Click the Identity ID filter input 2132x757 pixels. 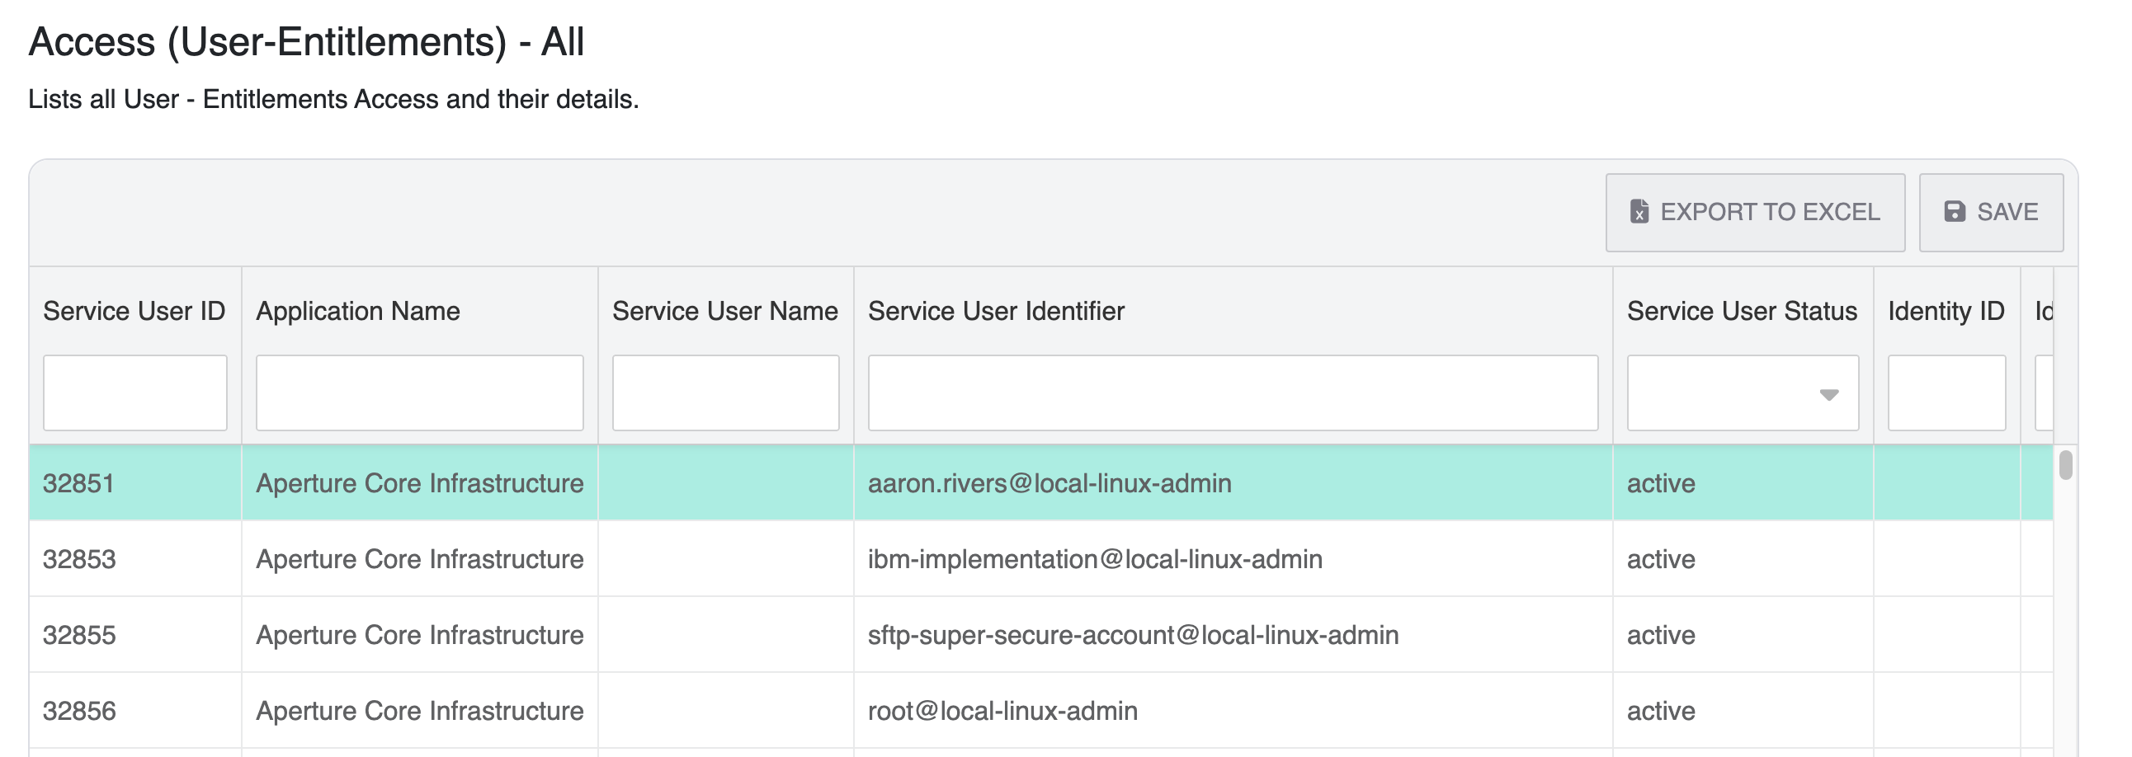[1946, 393]
